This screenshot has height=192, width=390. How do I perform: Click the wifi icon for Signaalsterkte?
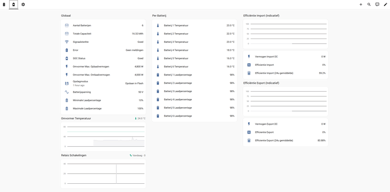[x=67, y=42]
